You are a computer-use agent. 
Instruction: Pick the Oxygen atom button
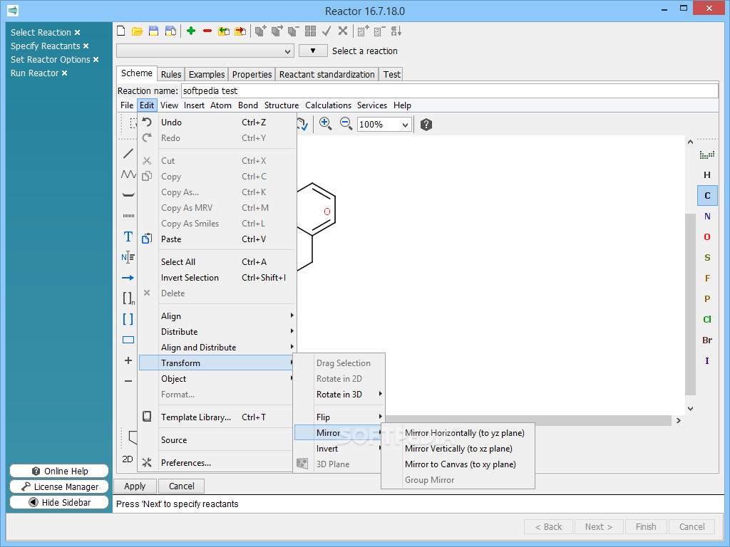[x=707, y=236]
